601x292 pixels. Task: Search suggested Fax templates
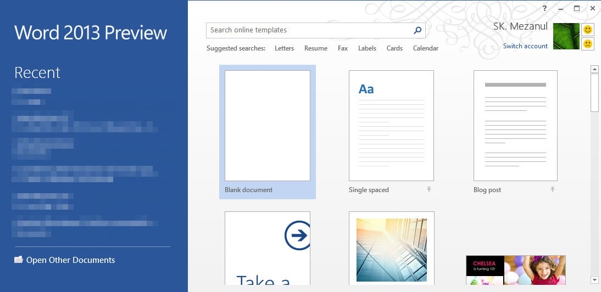[x=343, y=48]
